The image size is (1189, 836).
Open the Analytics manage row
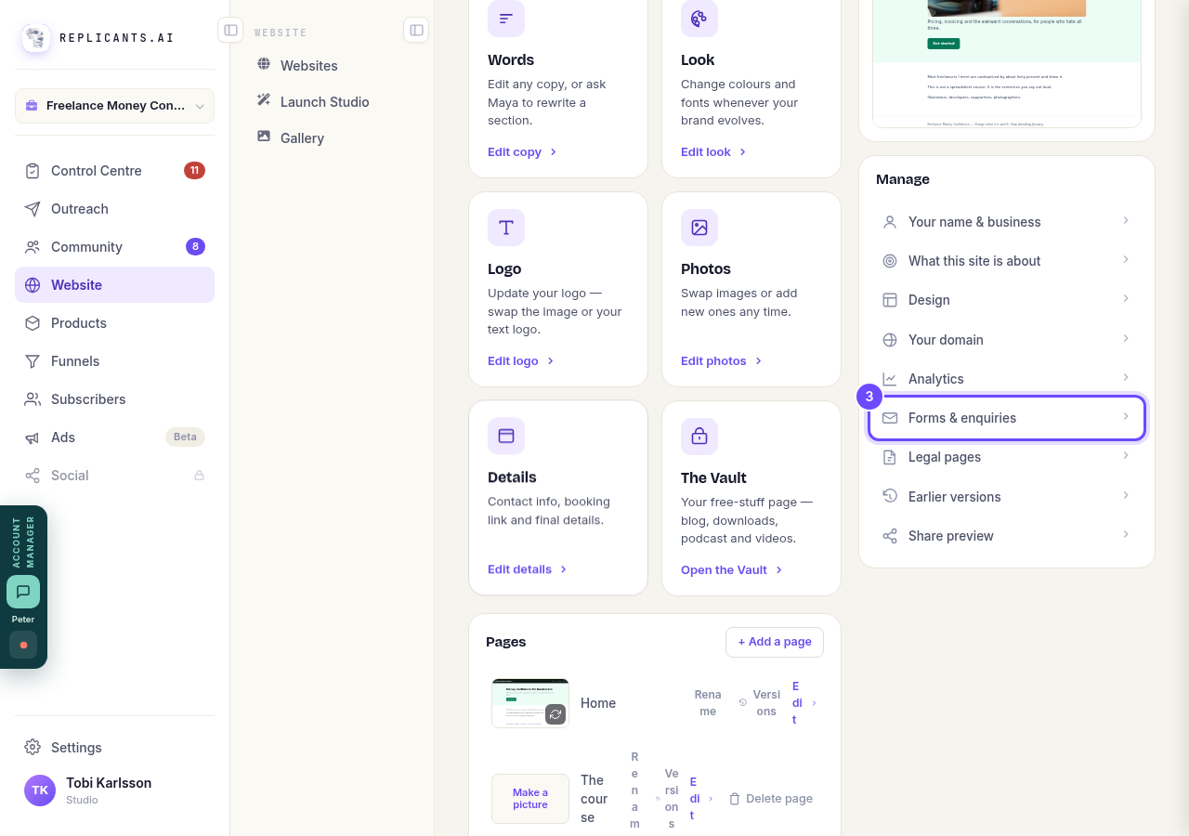tap(1007, 379)
